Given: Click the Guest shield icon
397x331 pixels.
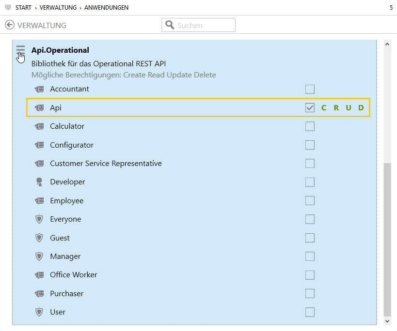Looking at the screenshot, I should [x=39, y=238].
